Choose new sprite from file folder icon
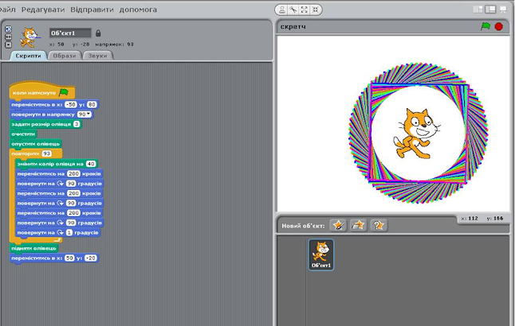Viewport: 515px width, 326px height. (x=358, y=225)
